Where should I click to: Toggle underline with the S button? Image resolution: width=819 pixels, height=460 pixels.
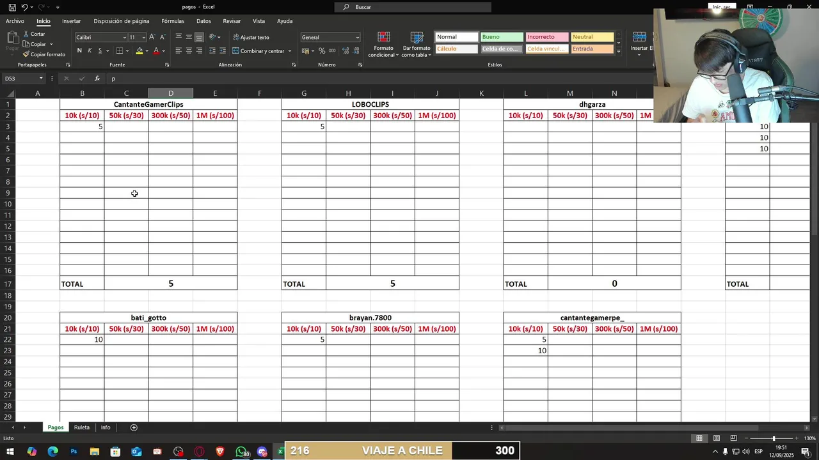pyautogui.click(x=100, y=50)
